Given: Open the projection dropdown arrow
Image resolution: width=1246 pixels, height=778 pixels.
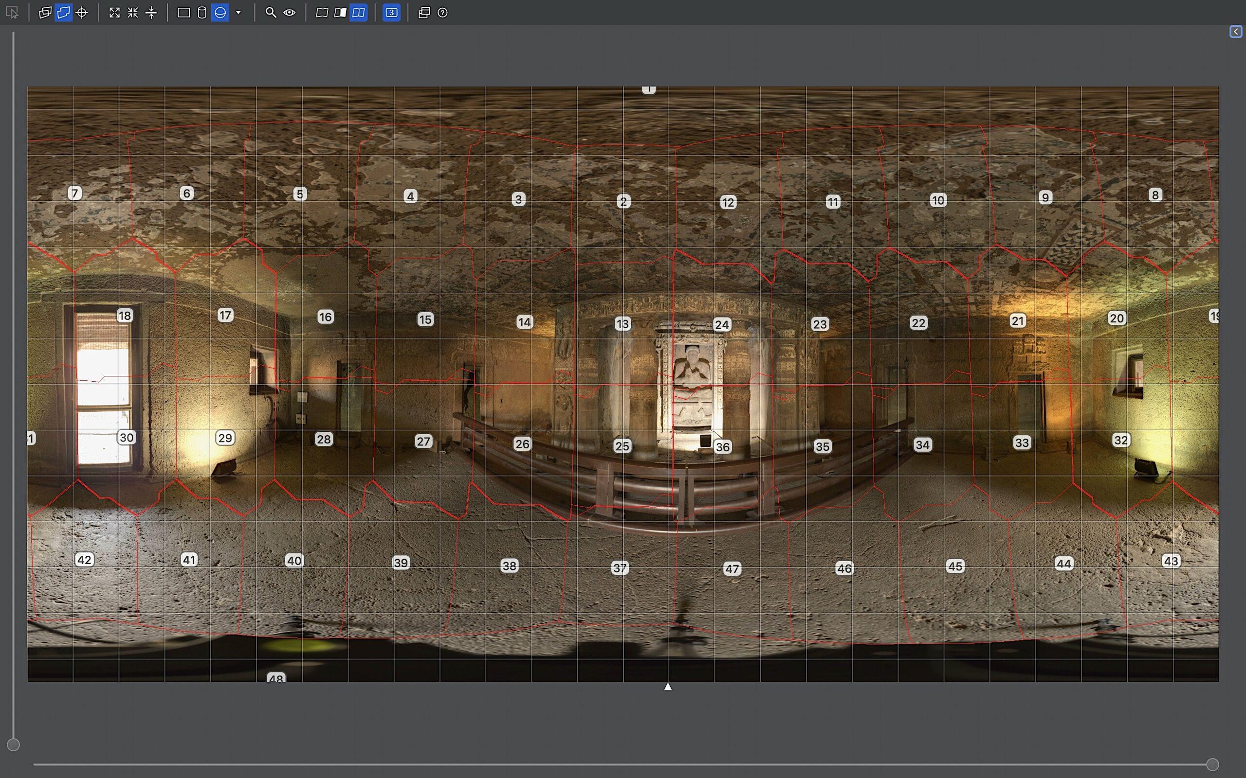Looking at the screenshot, I should (x=238, y=12).
